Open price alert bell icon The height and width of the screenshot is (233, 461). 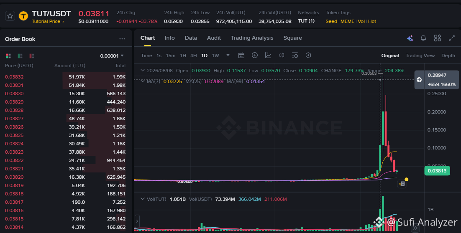423,38
